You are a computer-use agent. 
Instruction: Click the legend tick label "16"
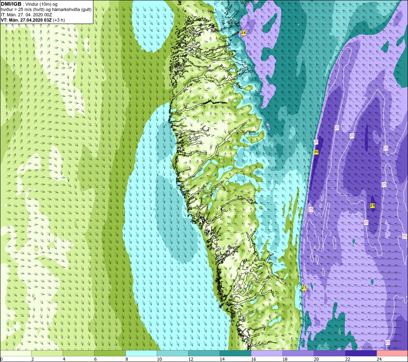click(253, 359)
